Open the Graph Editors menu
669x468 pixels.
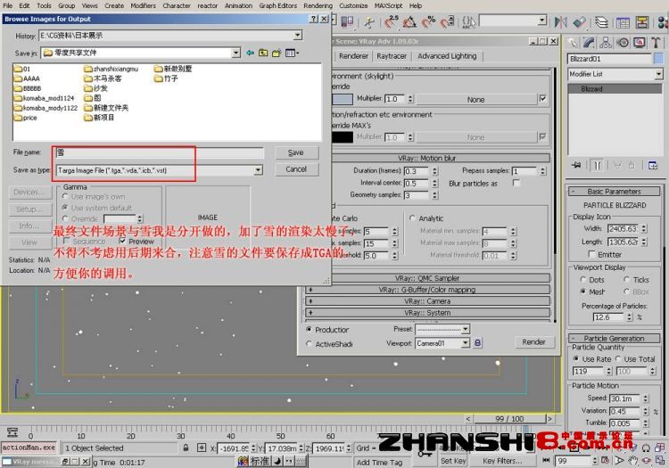point(277,5)
